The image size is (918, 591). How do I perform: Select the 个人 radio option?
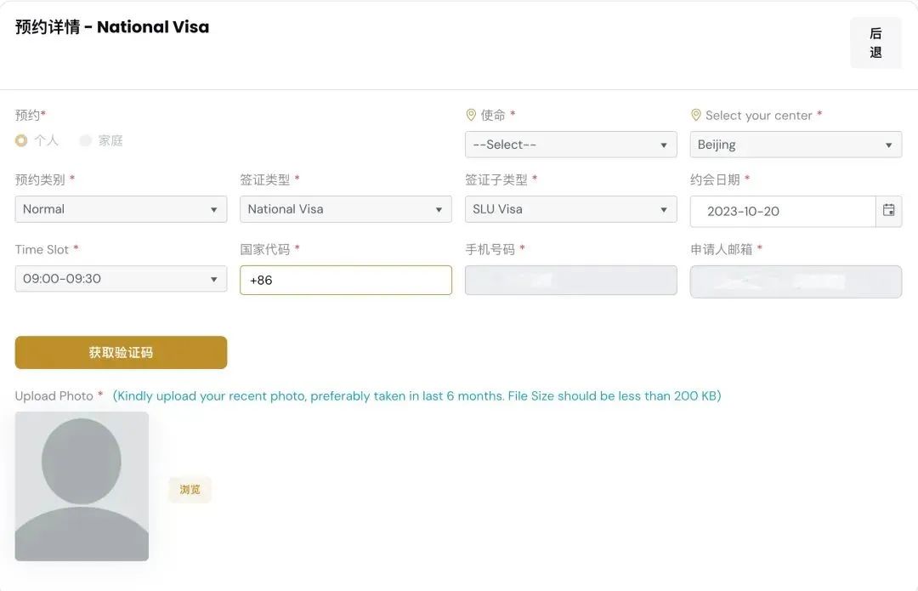[x=21, y=140]
